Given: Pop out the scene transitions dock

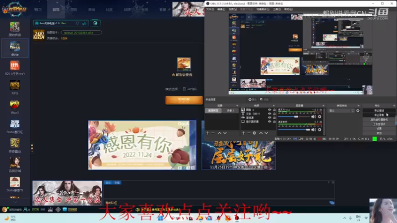Looking at the screenshot, I should (x=358, y=106).
